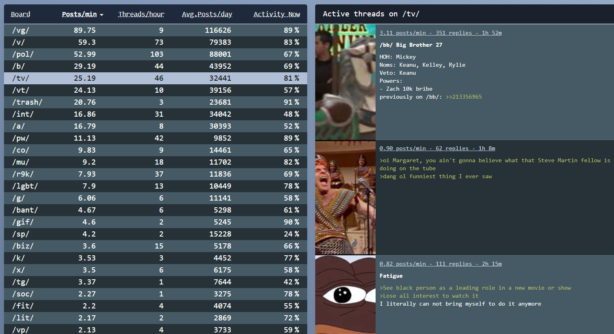Click the 103 threads/hour value for /pol/
This screenshot has width=614, height=334.
(x=157, y=54)
